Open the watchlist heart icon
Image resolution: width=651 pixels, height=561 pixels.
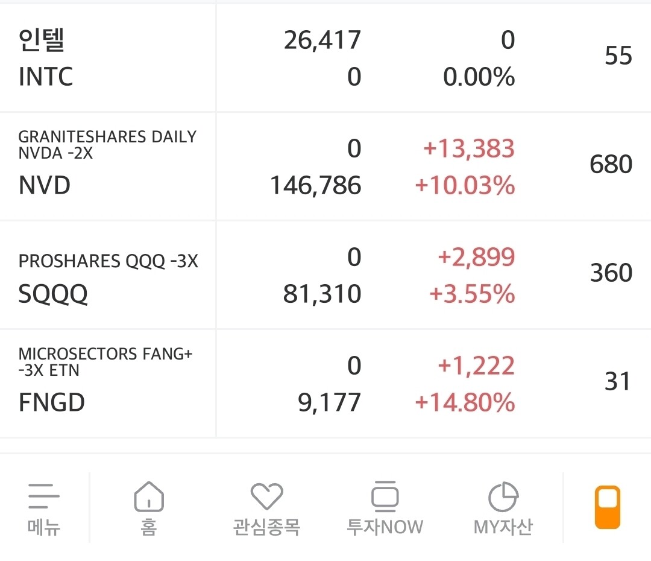point(266,496)
